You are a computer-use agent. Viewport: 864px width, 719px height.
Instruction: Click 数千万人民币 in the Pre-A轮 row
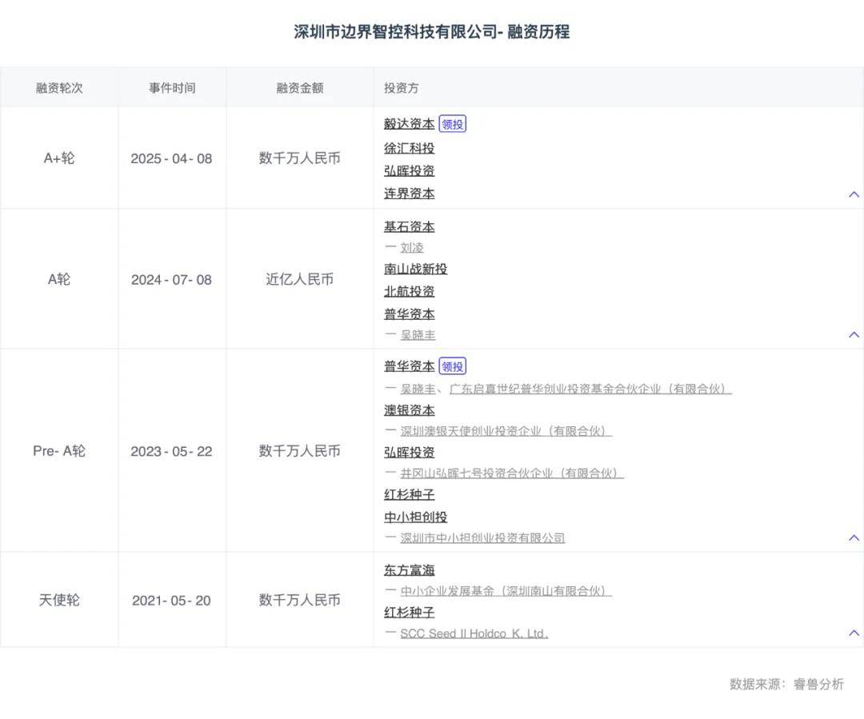(300, 451)
